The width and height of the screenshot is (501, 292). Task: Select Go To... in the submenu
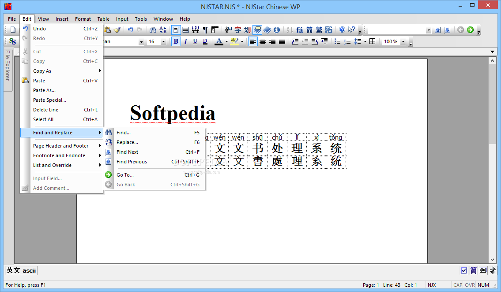click(154, 175)
